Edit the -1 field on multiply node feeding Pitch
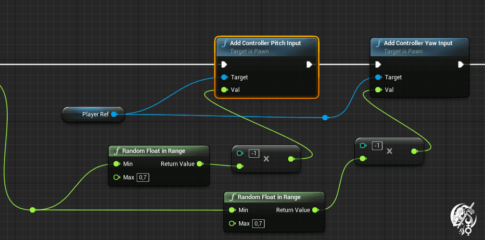The height and width of the screenshot is (240, 485). point(254,153)
